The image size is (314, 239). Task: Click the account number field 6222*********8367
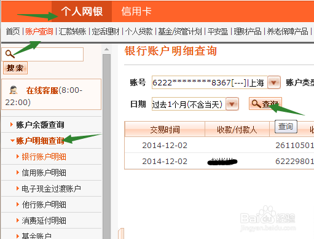(x=210, y=82)
